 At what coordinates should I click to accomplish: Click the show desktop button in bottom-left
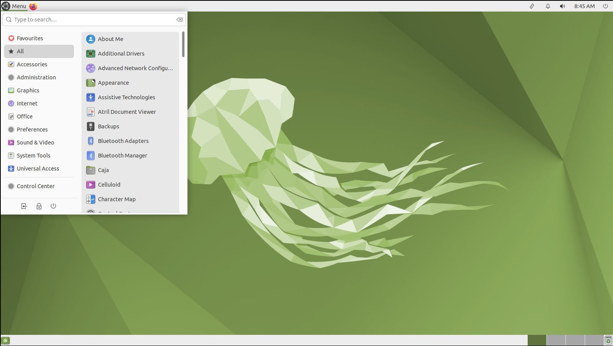pos(5,340)
